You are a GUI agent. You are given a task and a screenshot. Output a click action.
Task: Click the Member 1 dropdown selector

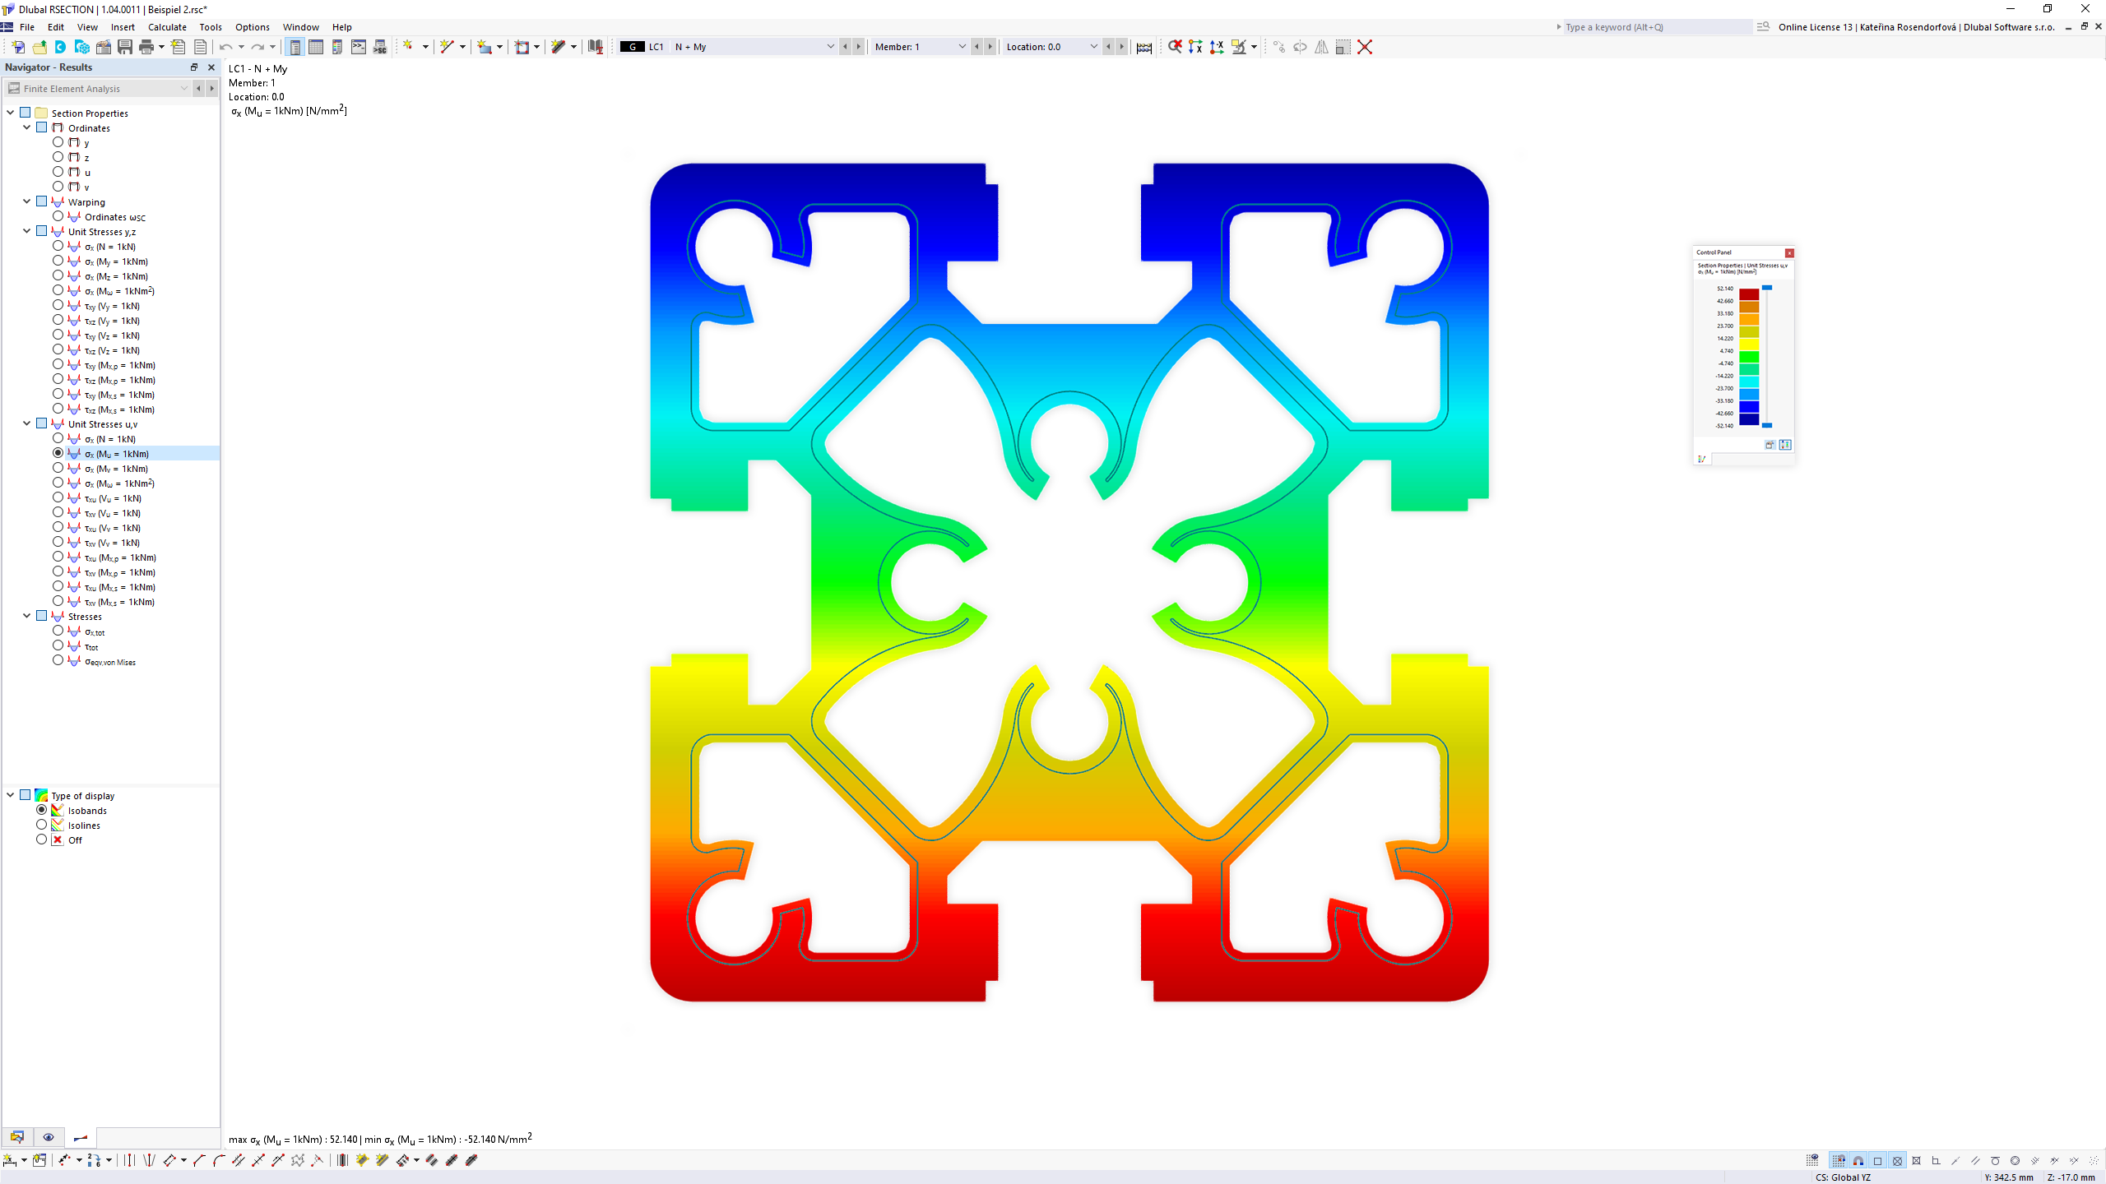point(920,46)
